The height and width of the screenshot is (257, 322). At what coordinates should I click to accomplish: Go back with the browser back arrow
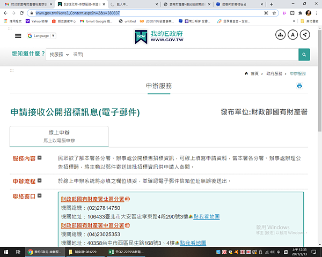5,13
